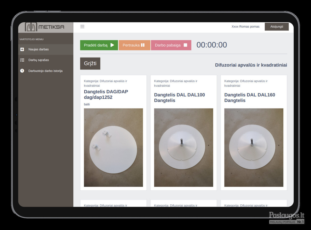Select the DAL100 diffuser cover photo

pos(184,147)
